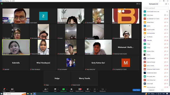Open the Apps panel

[x=95, y=90]
